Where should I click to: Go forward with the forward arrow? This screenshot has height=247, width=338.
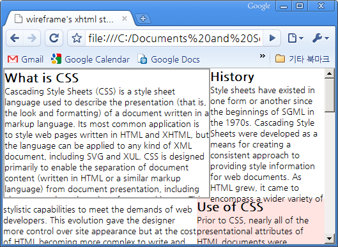[x=32, y=38]
